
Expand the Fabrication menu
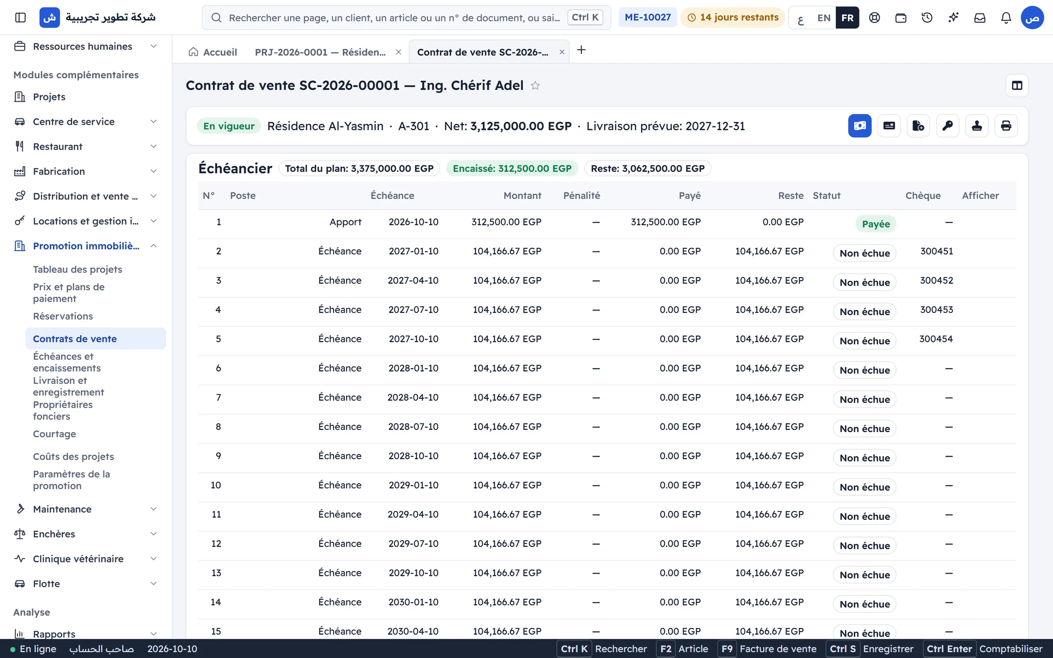click(86, 171)
